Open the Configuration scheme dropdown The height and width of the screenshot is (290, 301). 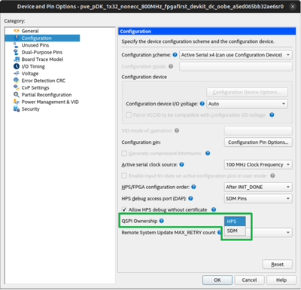tap(236, 55)
